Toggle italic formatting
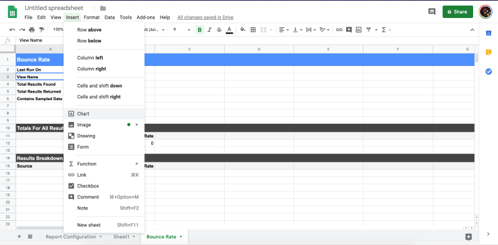 209,30
